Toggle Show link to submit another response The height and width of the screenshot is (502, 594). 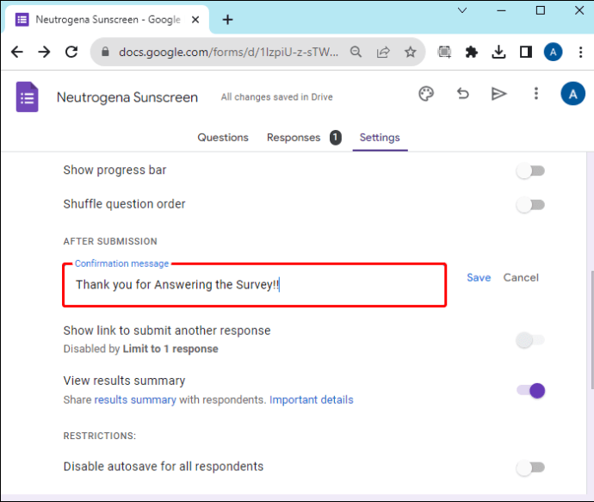click(530, 340)
